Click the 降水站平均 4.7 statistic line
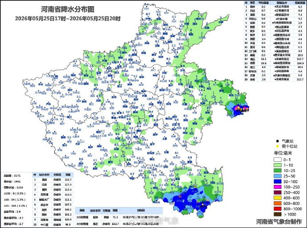Viewport: 307px width, 228px height. 13,218
